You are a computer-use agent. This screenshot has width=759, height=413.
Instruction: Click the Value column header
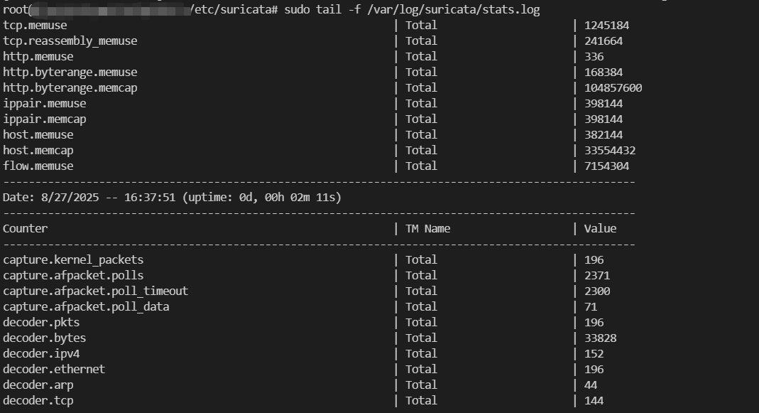[x=600, y=228]
